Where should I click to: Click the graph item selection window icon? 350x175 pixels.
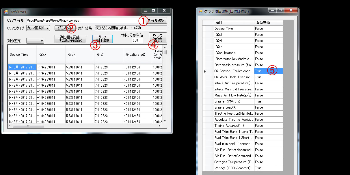click(x=200, y=12)
